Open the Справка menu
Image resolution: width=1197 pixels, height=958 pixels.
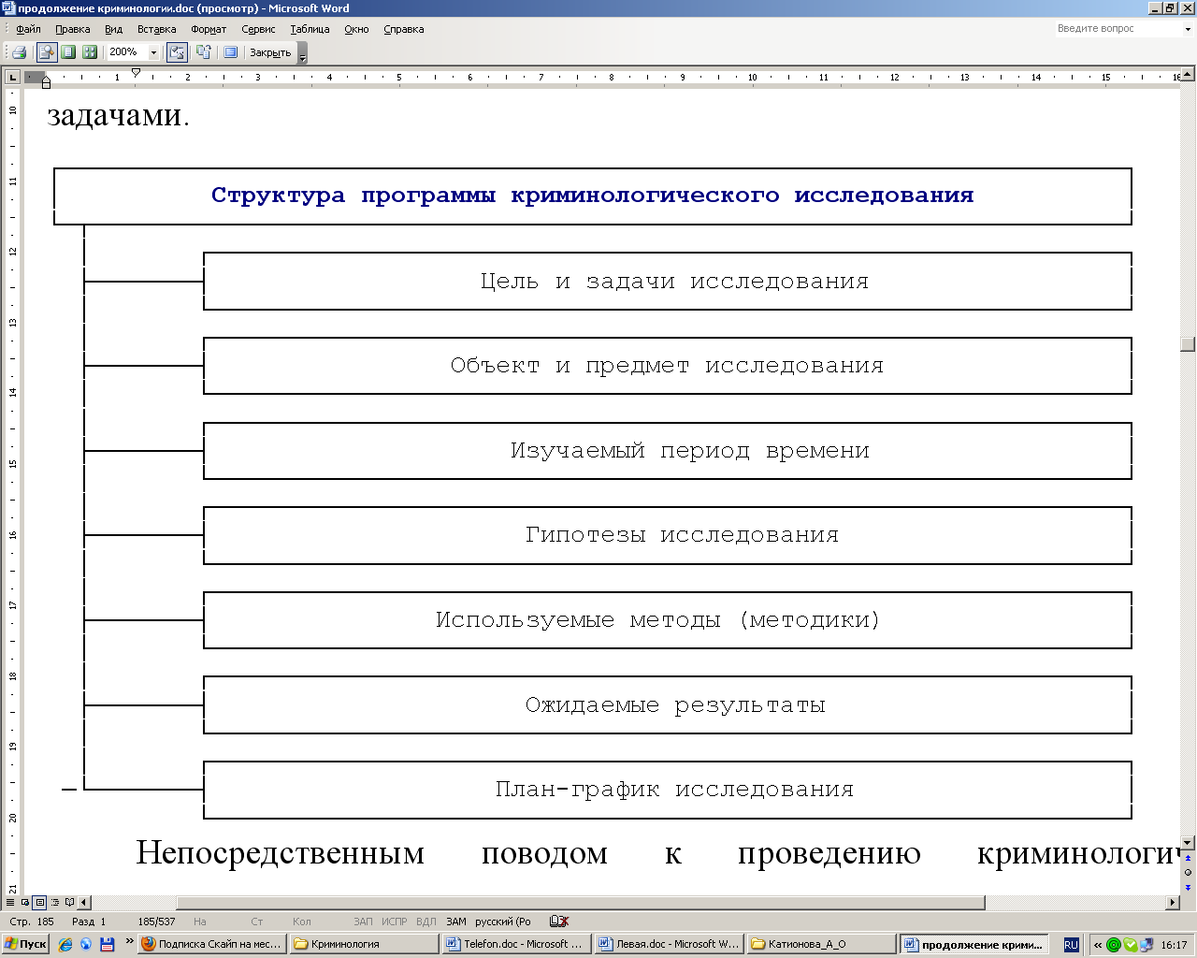tap(404, 29)
